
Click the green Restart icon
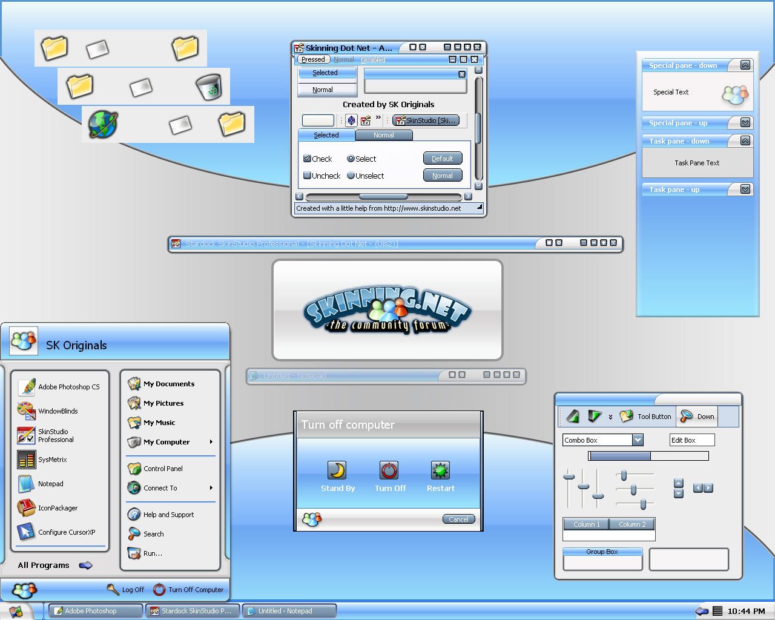440,470
